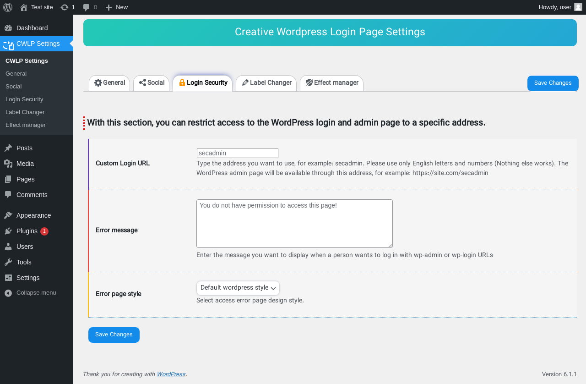The height and width of the screenshot is (384, 586).
Task: Click the top Save Changes button
Action: (x=553, y=83)
